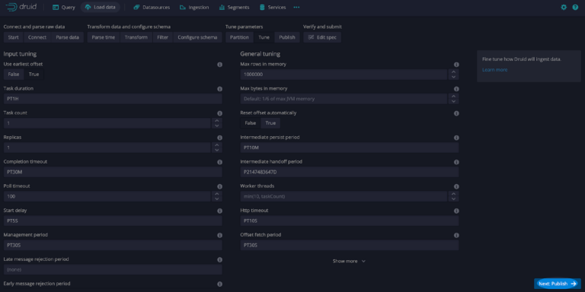Increase Poll timeout with up arrow

pyautogui.click(x=217, y=194)
